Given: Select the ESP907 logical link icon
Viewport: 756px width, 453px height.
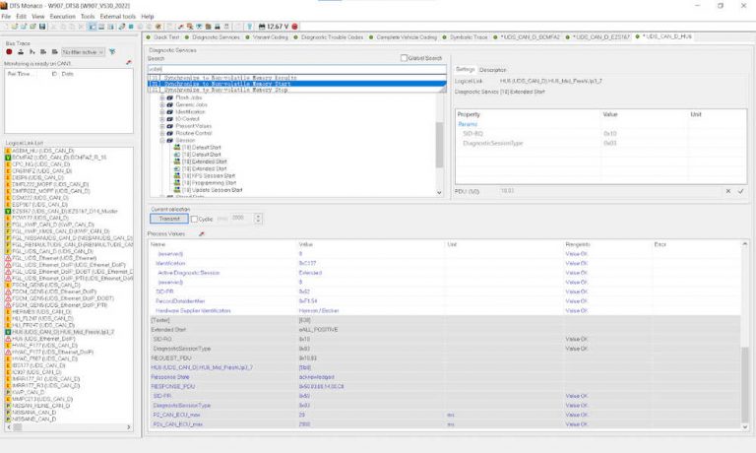Looking at the screenshot, I should pos(9,203).
